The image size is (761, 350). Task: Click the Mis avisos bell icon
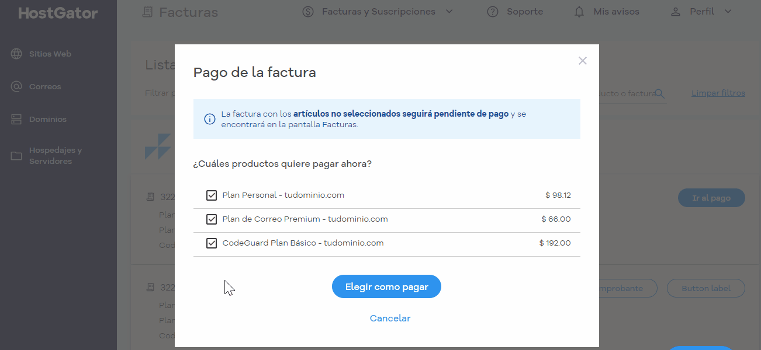pos(579,12)
